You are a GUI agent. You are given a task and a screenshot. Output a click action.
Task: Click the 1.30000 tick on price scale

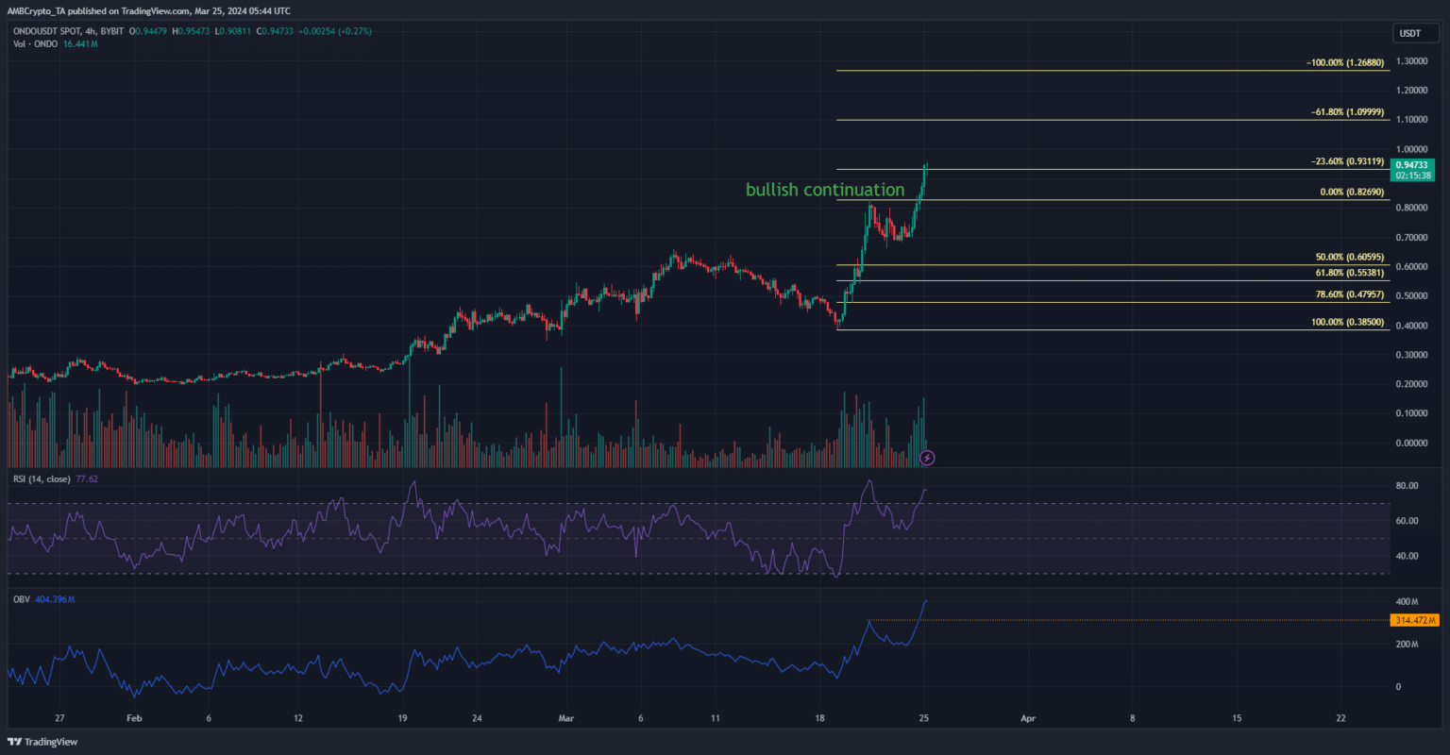[1411, 61]
